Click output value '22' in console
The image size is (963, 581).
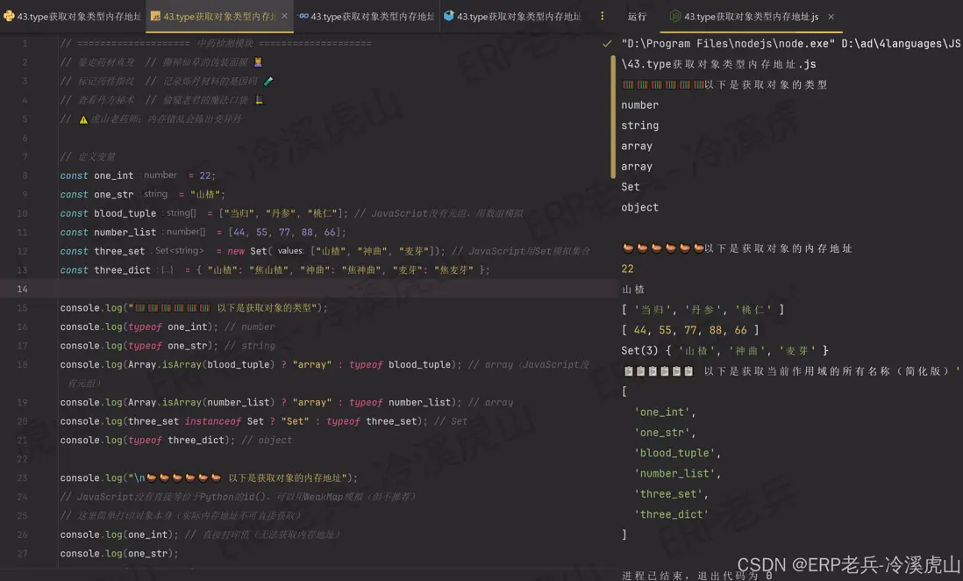pos(627,269)
